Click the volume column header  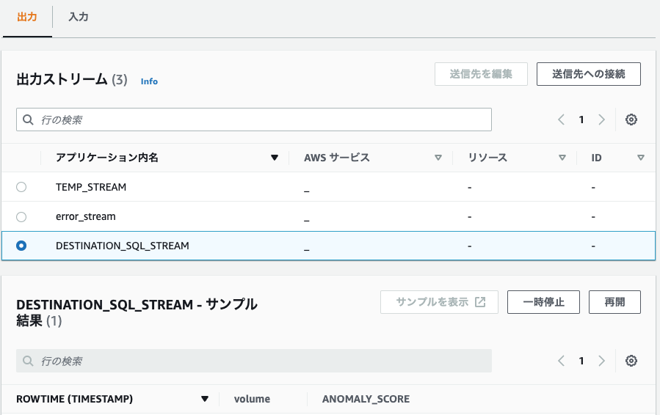[x=252, y=399]
